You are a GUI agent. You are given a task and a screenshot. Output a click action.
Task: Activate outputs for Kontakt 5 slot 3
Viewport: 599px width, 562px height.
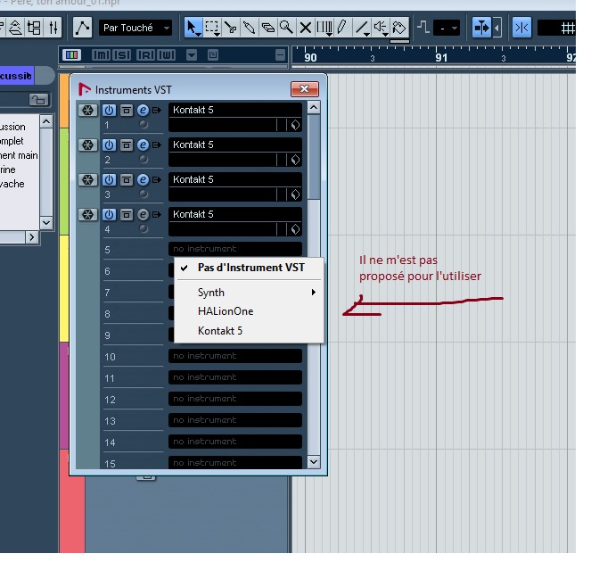click(157, 180)
